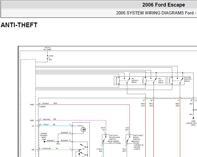
Task: Click the top 'VREF' label near pin 5
Action: pyautogui.click(x=32, y=105)
